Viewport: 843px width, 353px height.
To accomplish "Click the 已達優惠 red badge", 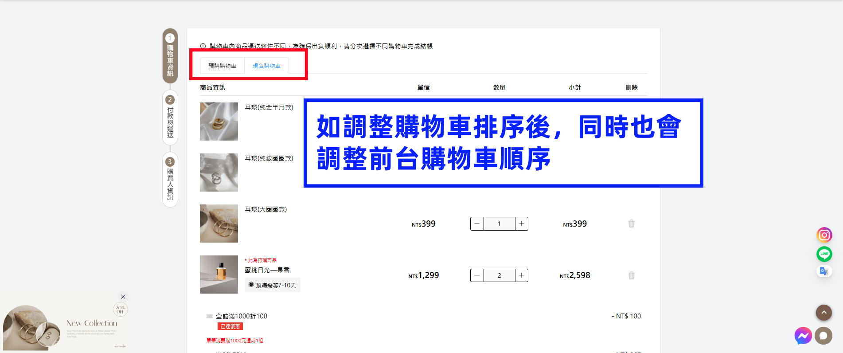I will [230, 326].
